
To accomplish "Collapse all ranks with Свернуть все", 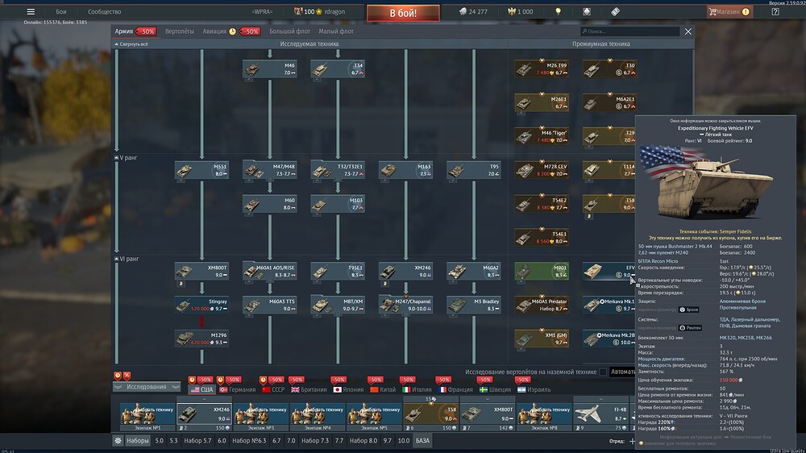I will click(x=131, y=44).
